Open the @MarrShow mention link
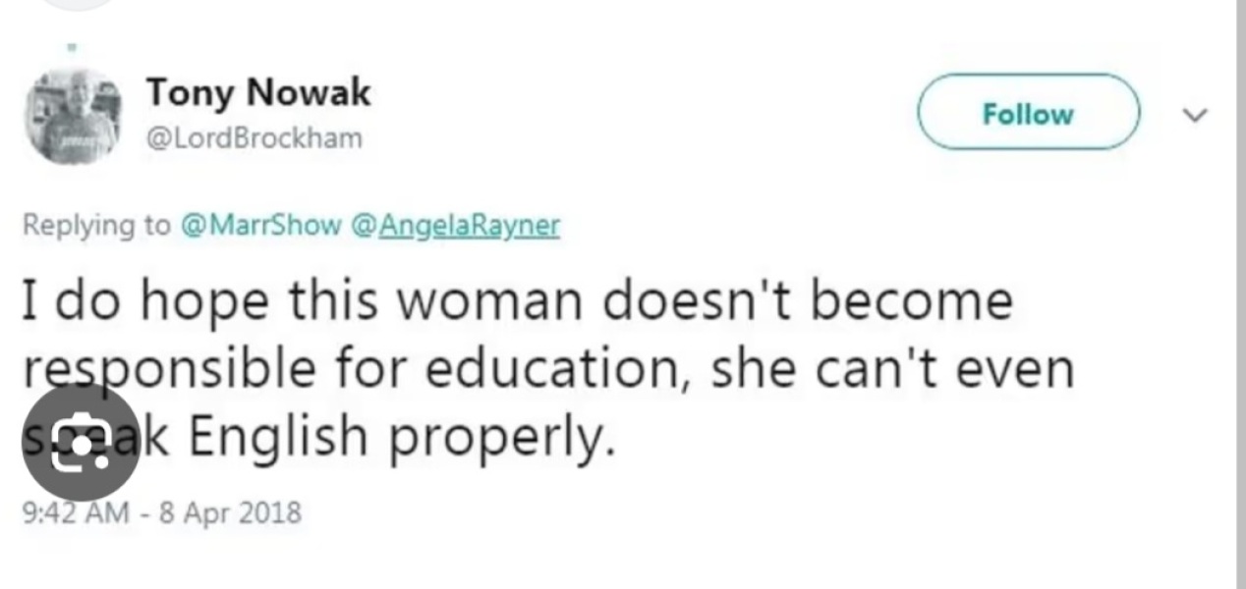Screen dimensions: 1246x589 tap(258, 225)
